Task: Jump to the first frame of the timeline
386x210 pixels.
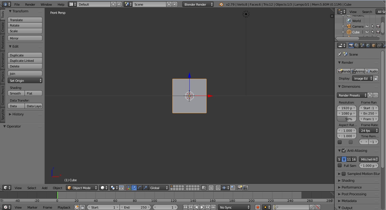Action: [185, 207]
